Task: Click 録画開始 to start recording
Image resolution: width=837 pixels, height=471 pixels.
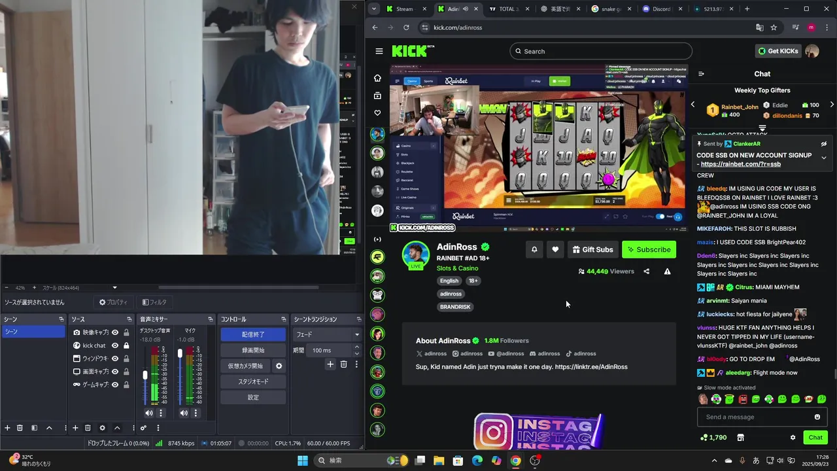Action: pyautogui.click(x=253, y=350)
